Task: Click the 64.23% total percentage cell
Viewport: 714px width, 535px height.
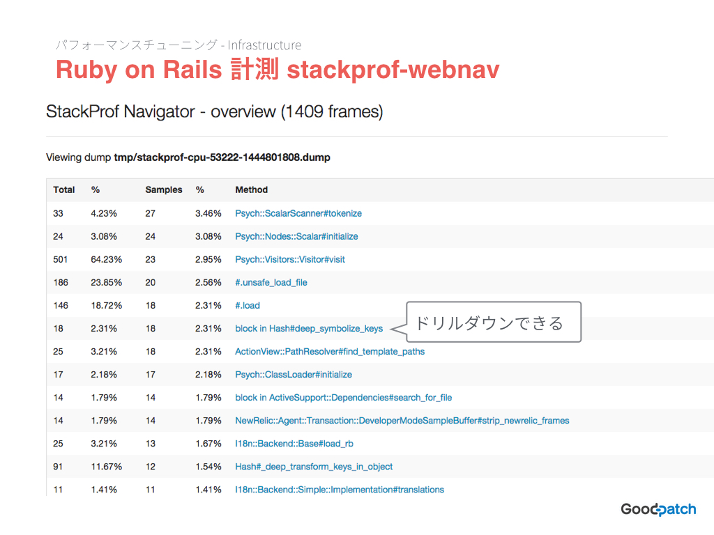Action: 106,259
